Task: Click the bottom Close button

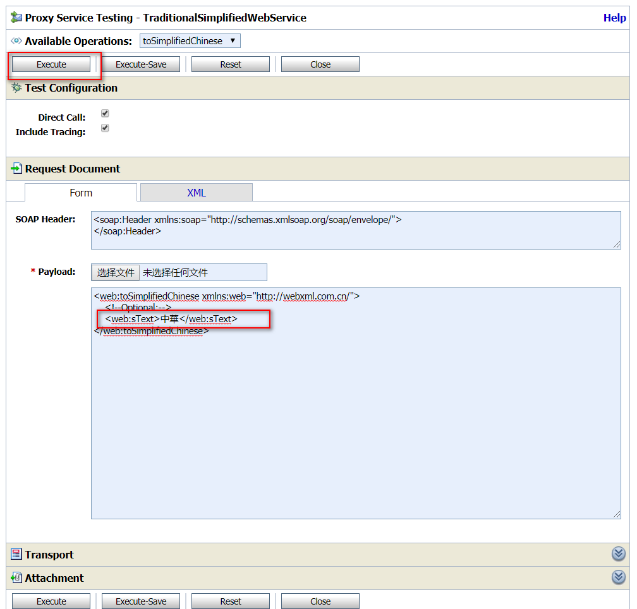Action: [320, 601]
